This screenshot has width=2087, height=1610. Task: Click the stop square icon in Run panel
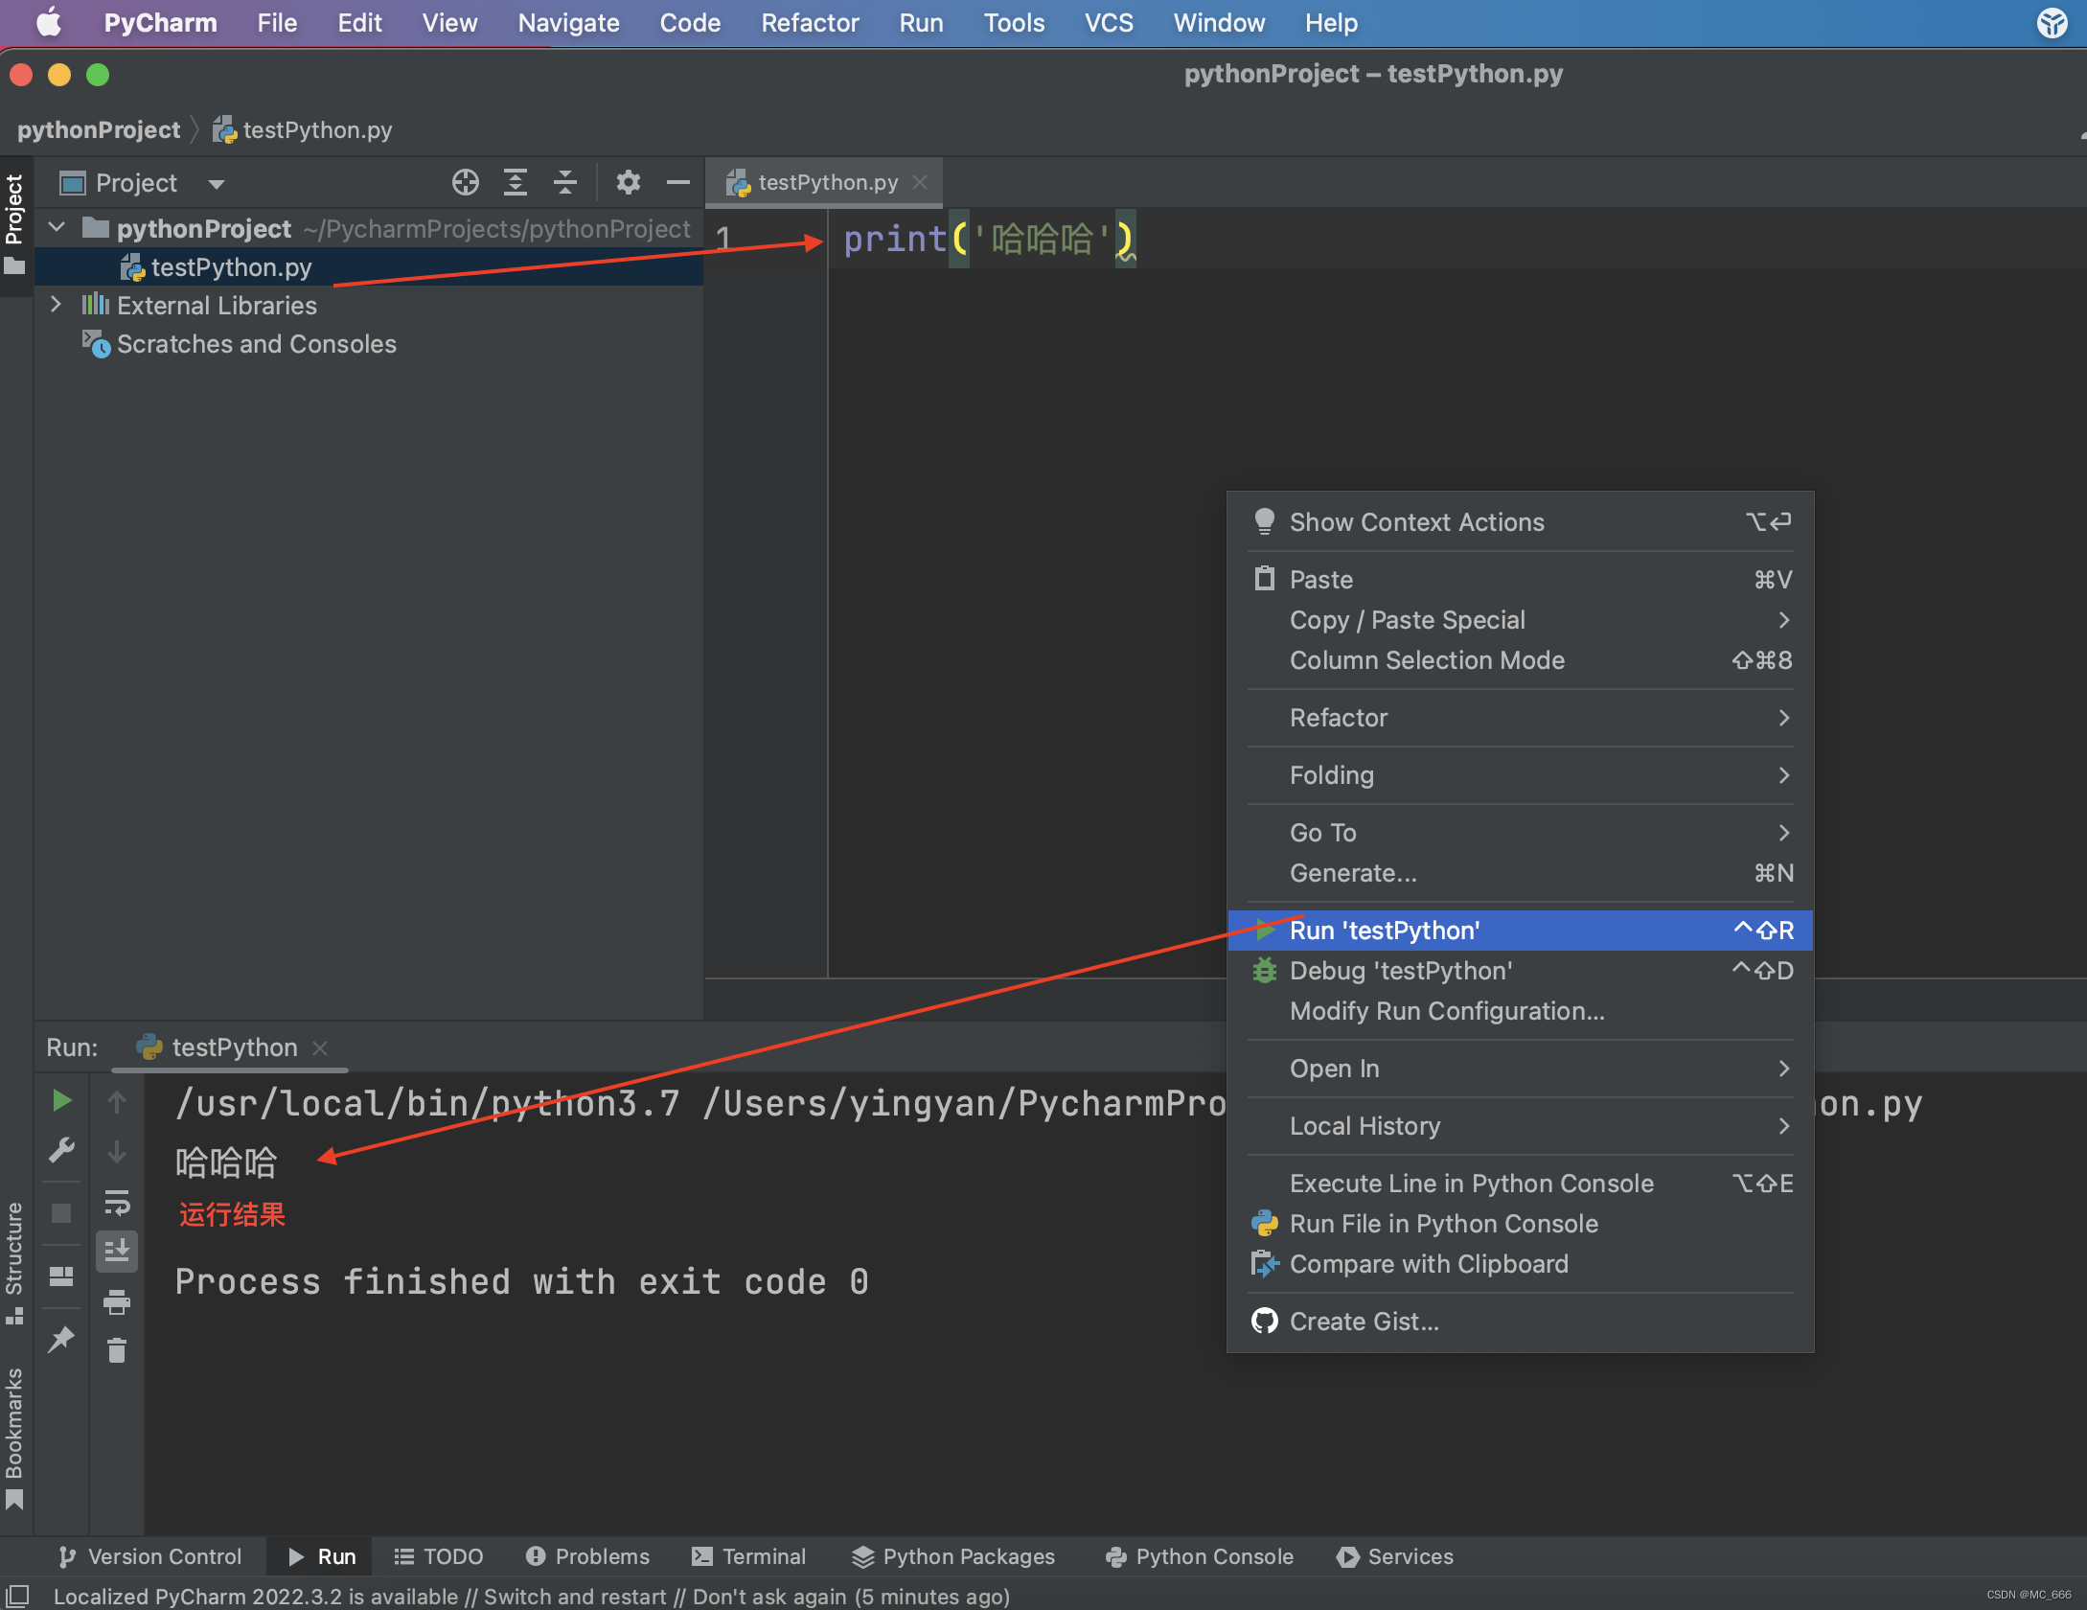tap(61, 1213)
